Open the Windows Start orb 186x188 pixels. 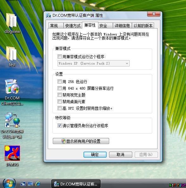[9, 183]
